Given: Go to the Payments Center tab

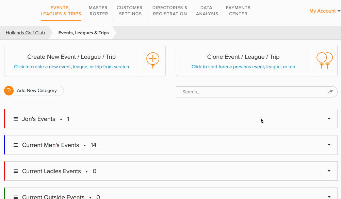Looking at the screenshot, I should click(238, 11).
